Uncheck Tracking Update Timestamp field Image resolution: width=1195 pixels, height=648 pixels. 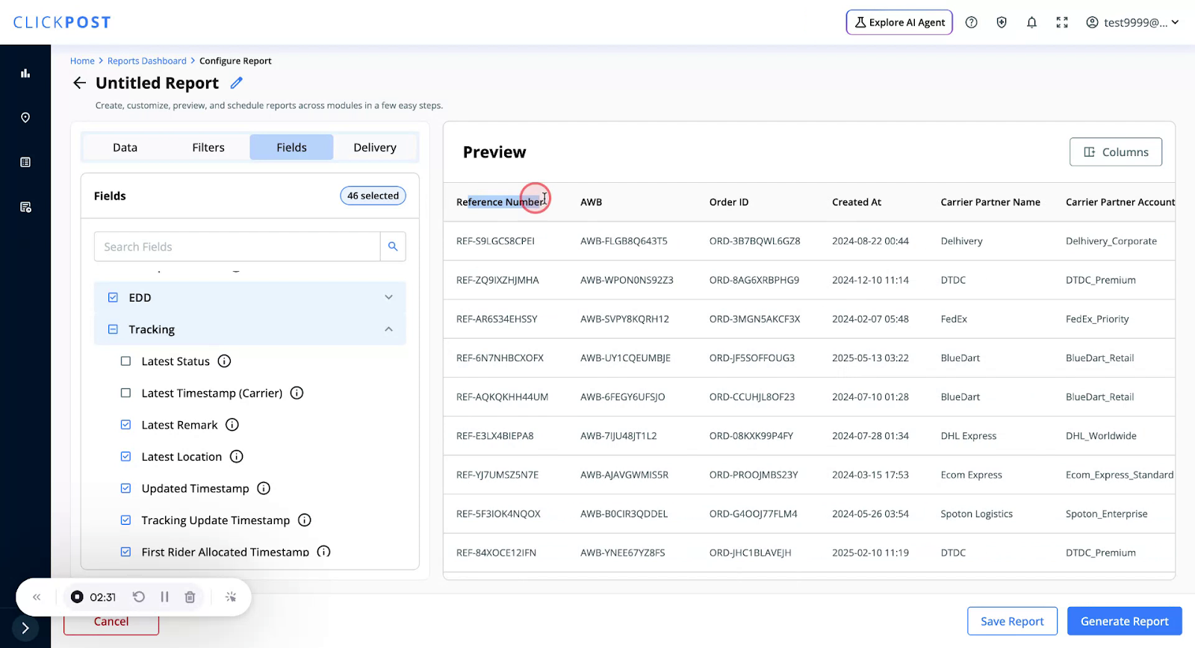click(x=125, y=520)
